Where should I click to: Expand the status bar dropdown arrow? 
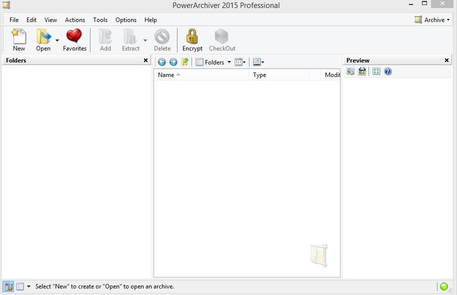point(28,286)
